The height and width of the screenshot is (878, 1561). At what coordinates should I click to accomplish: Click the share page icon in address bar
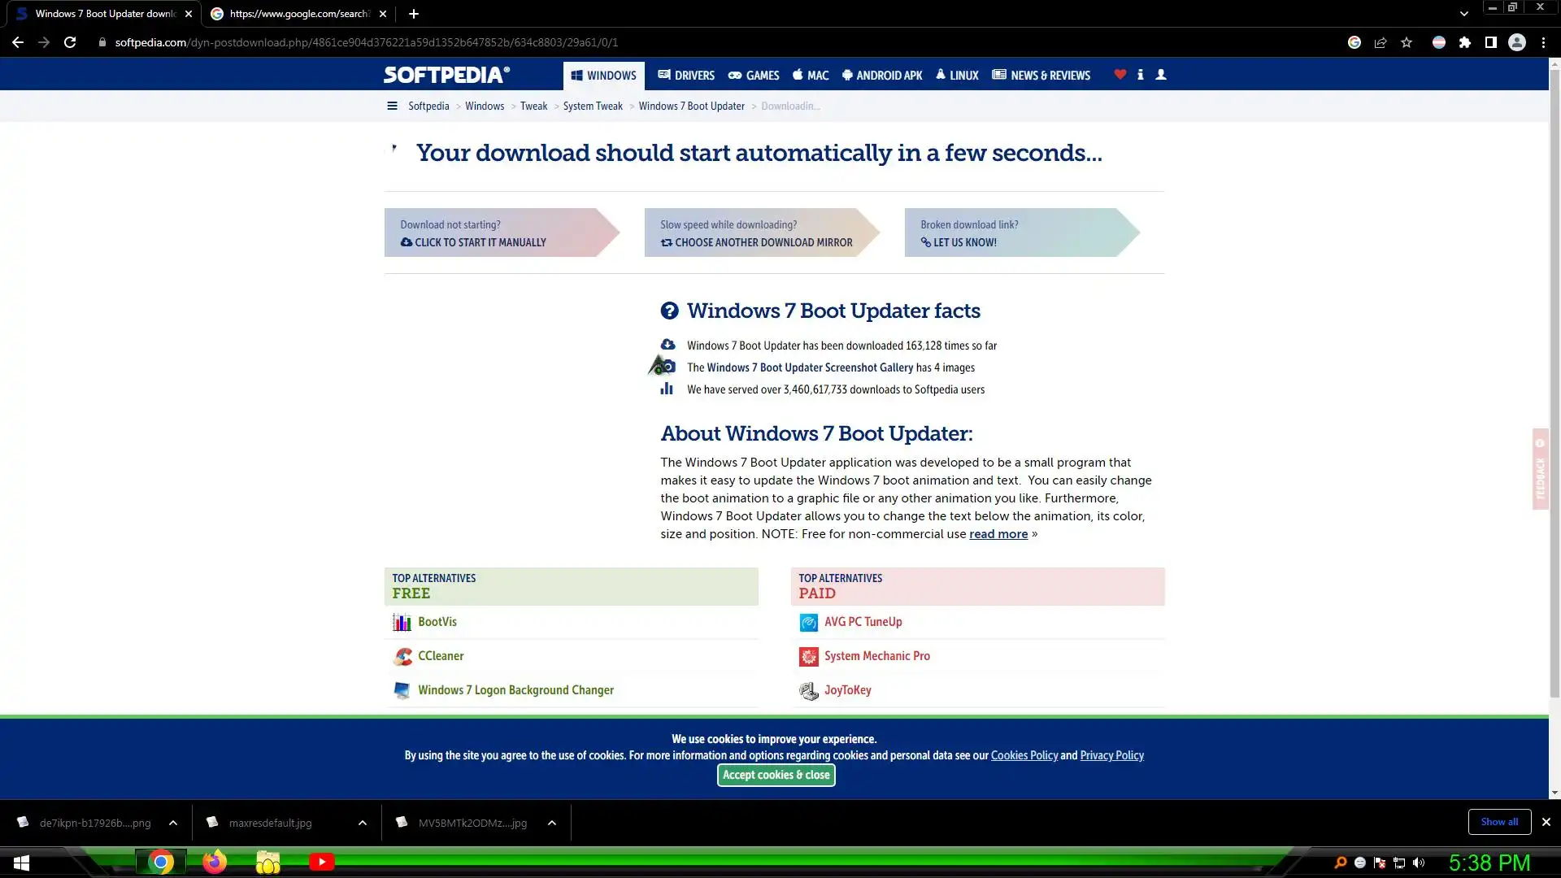(x=1380, y=42)
